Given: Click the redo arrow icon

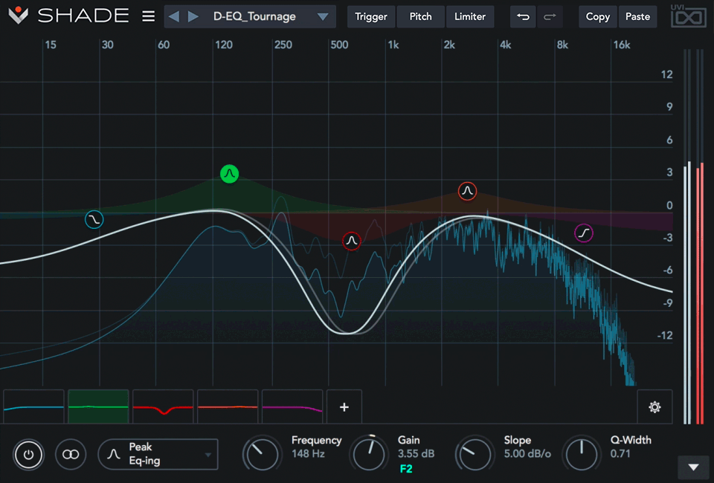Looking at the screenshot, I should (x=550, y=16).
